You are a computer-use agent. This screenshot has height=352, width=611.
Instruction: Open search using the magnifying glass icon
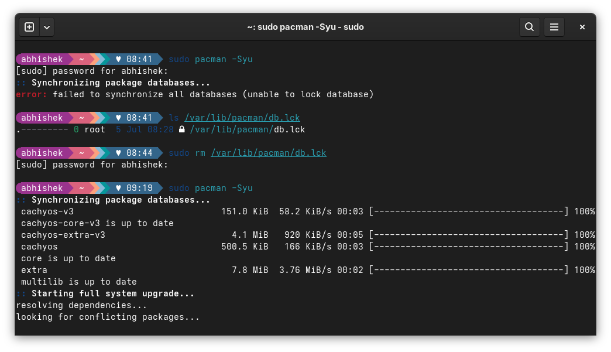pyautogui.click(x=529, y=27)
